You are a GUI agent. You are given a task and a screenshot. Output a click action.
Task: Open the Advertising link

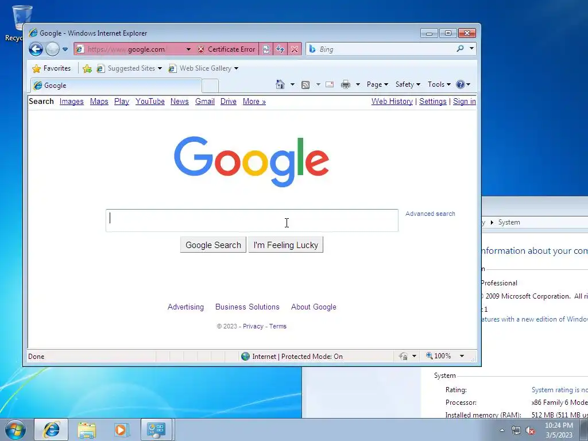[185, 307]
